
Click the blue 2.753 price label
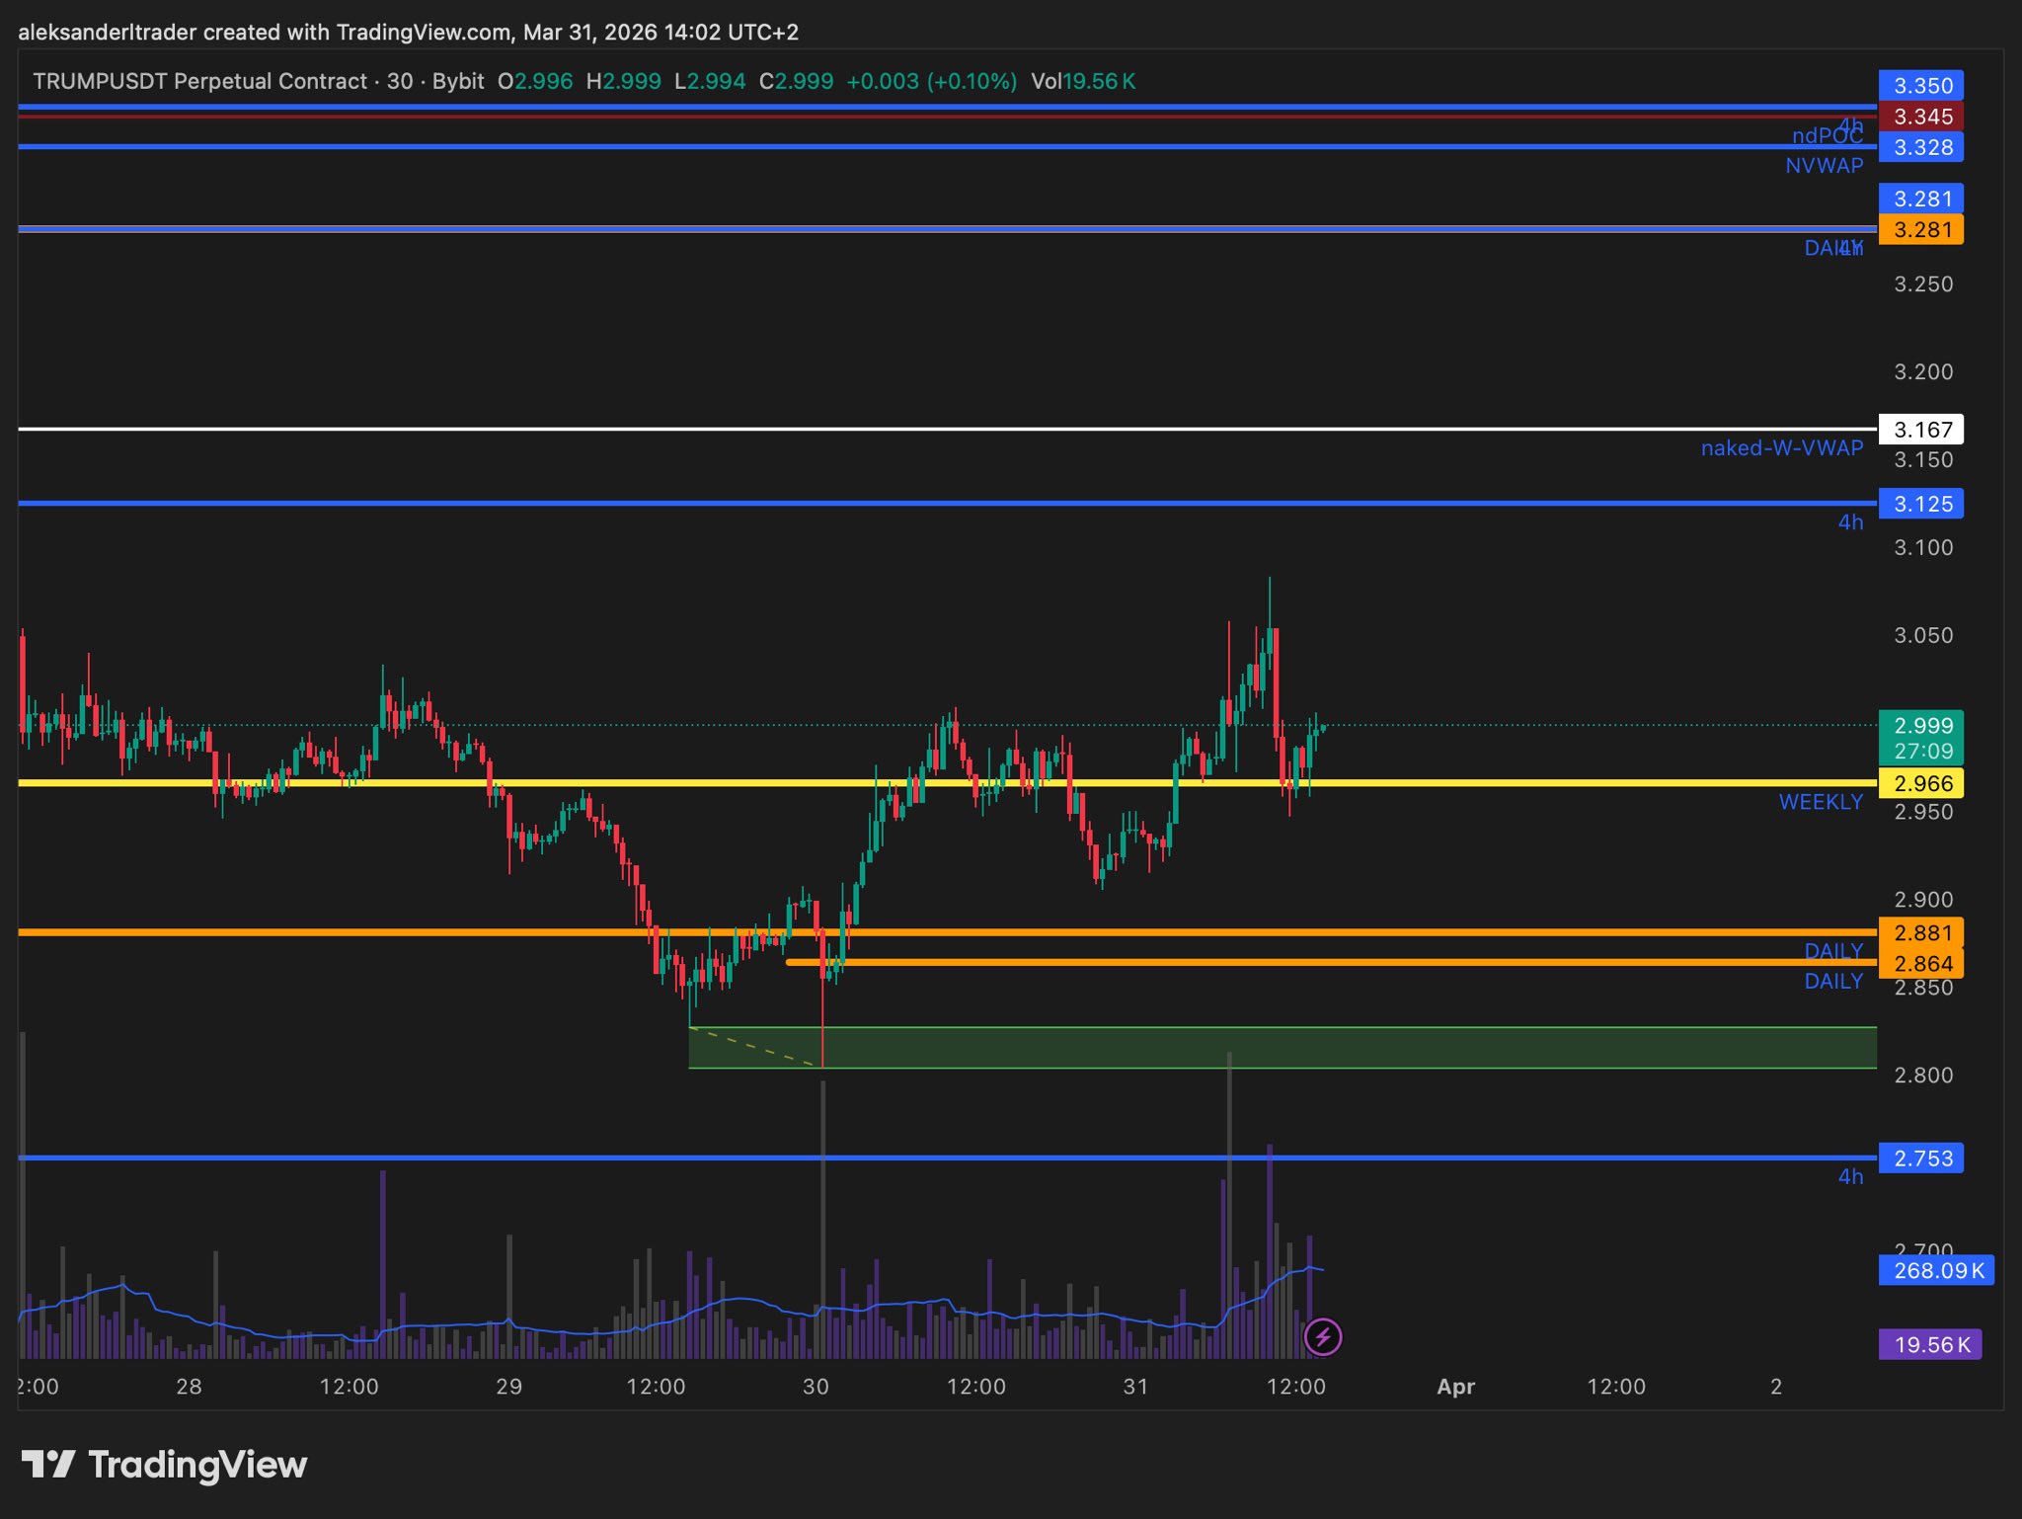(1920, 1158)
